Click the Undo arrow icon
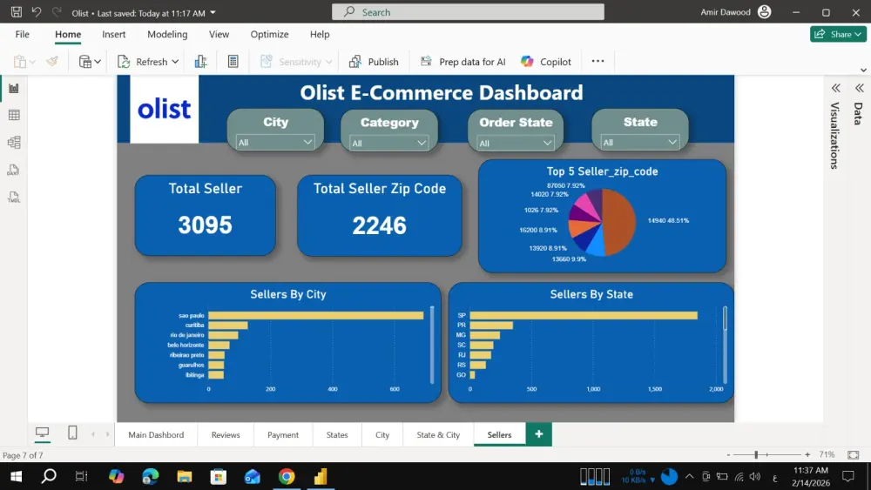The width and height of the screenshot is (871, 490). (37, 12)
